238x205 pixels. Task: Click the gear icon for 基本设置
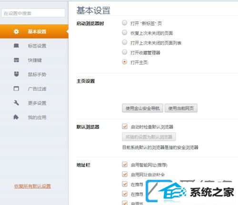point(16,31)
